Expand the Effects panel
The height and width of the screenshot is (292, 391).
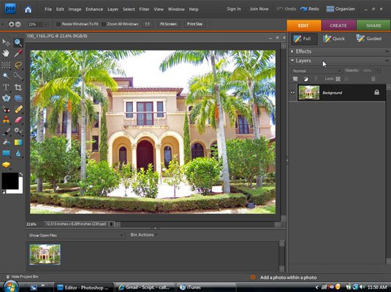(x=292, y=51)
